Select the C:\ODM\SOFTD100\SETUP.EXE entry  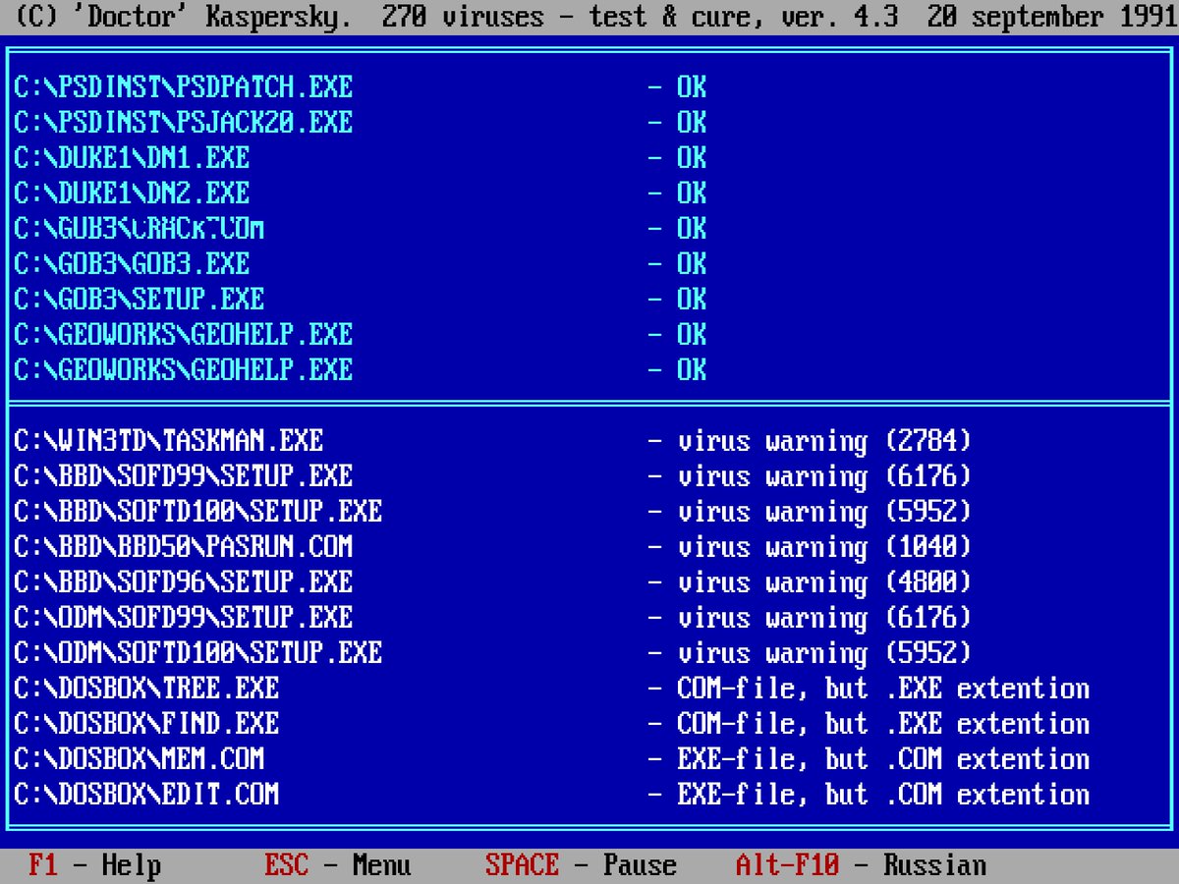click(197, 653)
